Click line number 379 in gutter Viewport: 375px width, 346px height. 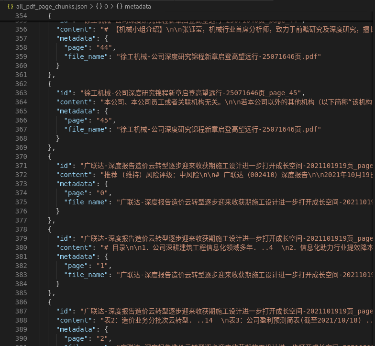click(x=21, y=238)
